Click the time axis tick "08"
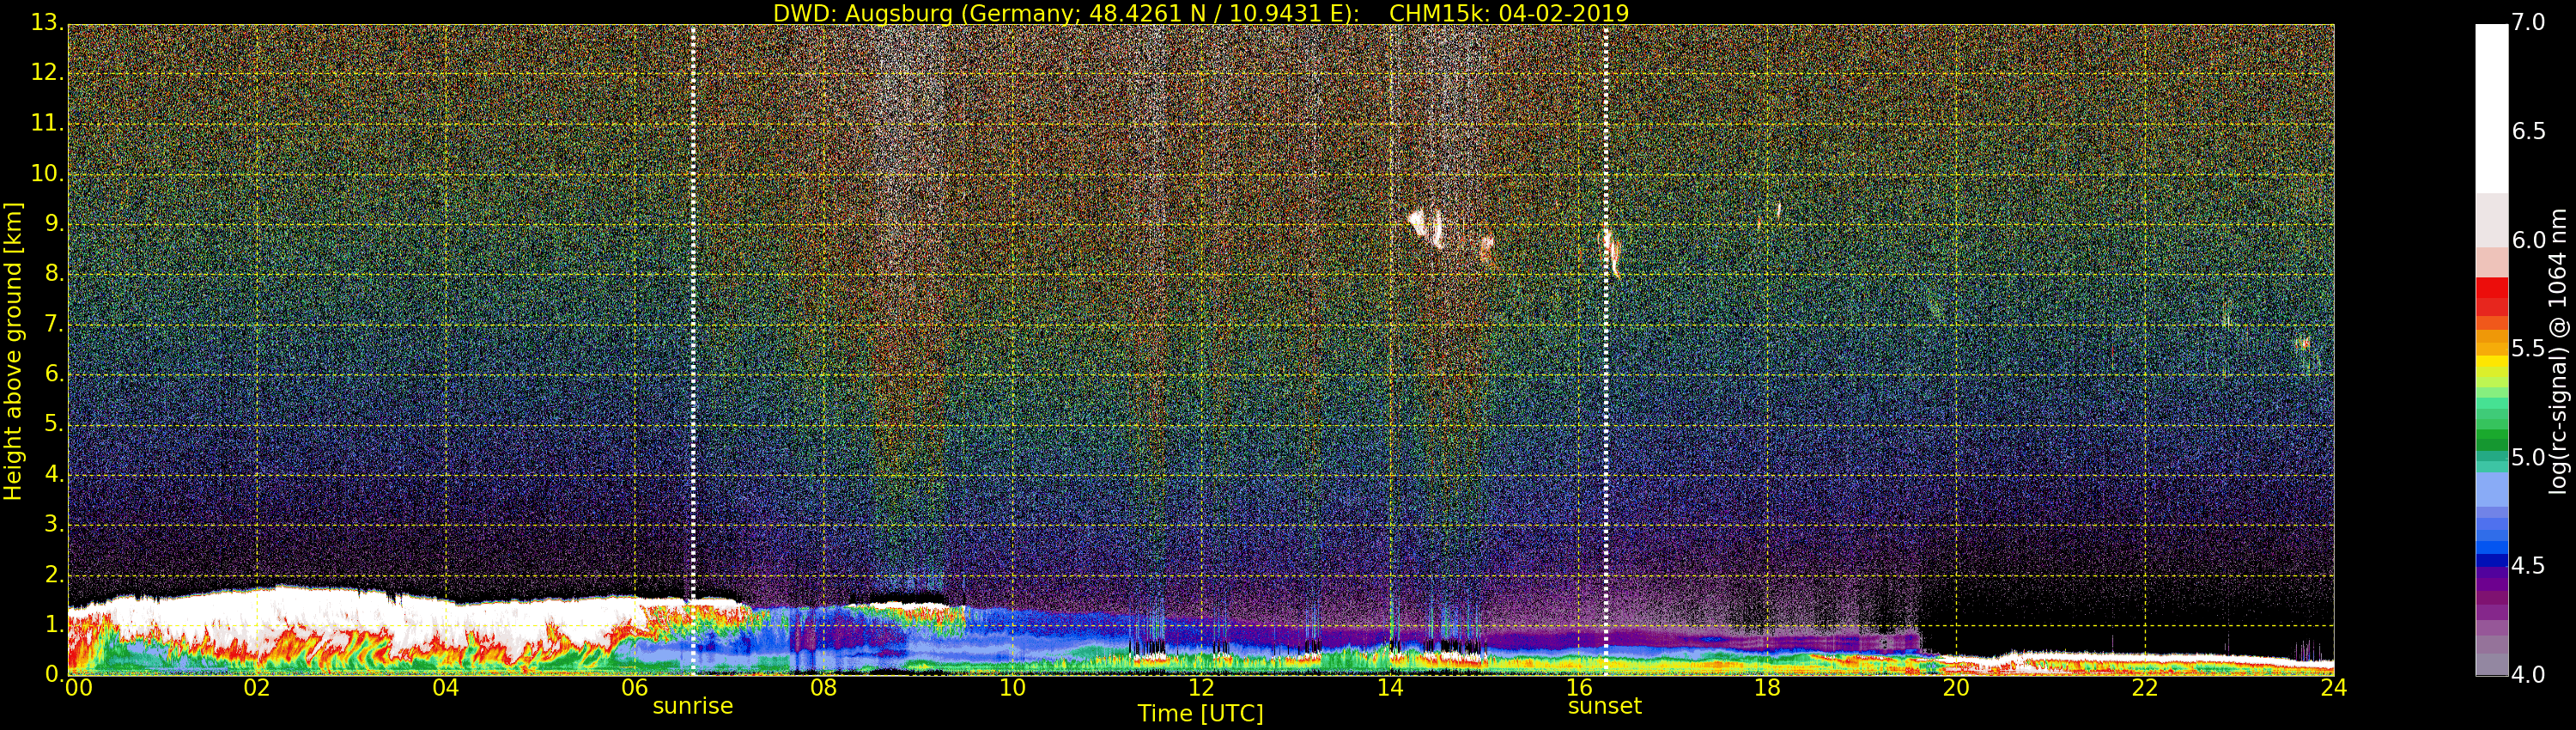Image resolution: width=2576 pixels, height=730 pixels. 824,688
